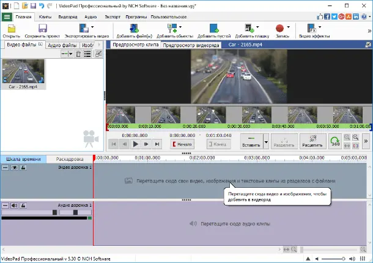Click the Вставить button

pyautogui.click(x=251, y=141)
